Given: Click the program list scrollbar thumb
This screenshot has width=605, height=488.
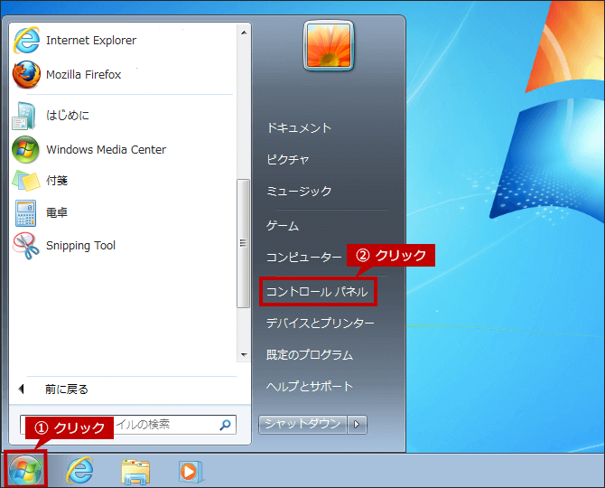Looking at the screenshot, I should (244, 243).
